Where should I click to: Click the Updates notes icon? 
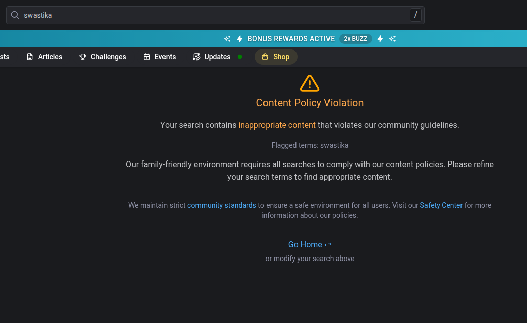196,57
